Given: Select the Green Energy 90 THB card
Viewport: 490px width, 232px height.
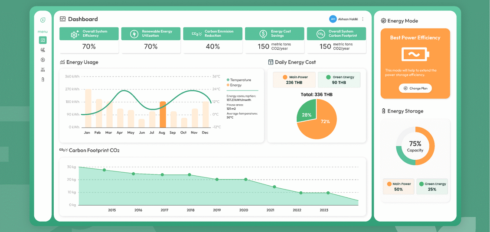Looking at the screenshot, I should [339, 80].
